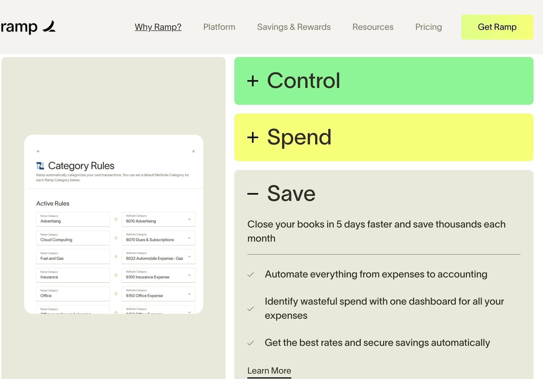The image size is (543, 379).
Task: Click checkmark beside Get the best rates
Action: [251, 343]
